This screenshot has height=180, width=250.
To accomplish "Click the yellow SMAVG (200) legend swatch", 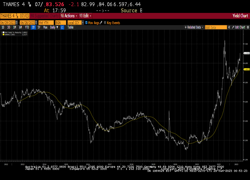I will tap(3, 34).
